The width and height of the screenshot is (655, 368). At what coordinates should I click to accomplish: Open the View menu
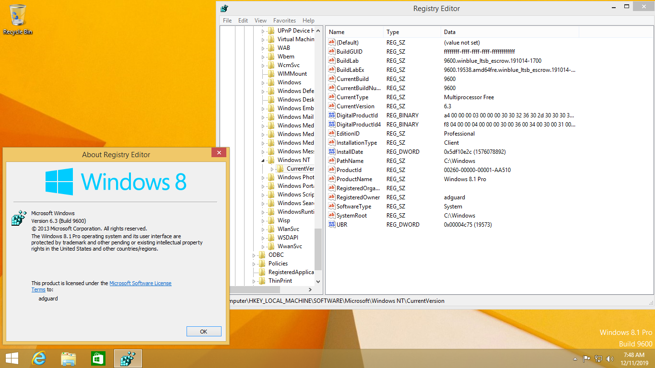pos(260,21)
